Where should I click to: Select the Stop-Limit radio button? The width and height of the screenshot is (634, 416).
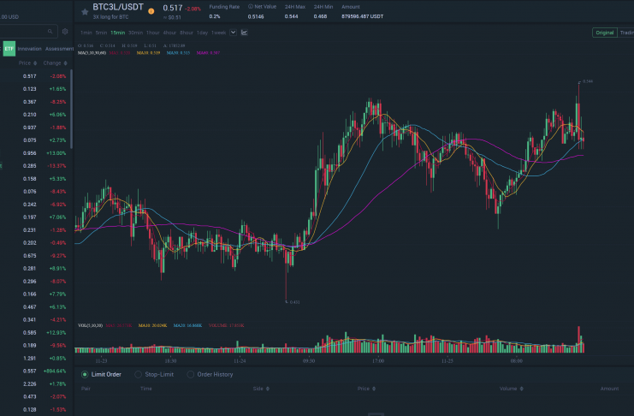tap(139, 374)
